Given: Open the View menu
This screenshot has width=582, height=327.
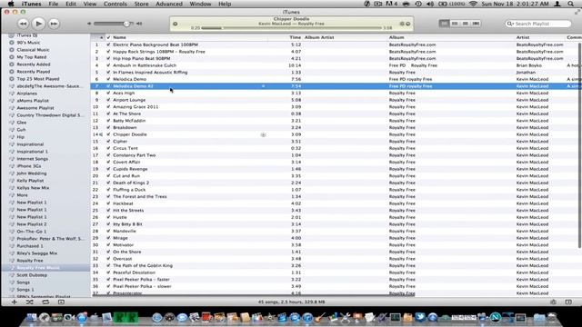Looking at the screenshot, I should [89, 4].
